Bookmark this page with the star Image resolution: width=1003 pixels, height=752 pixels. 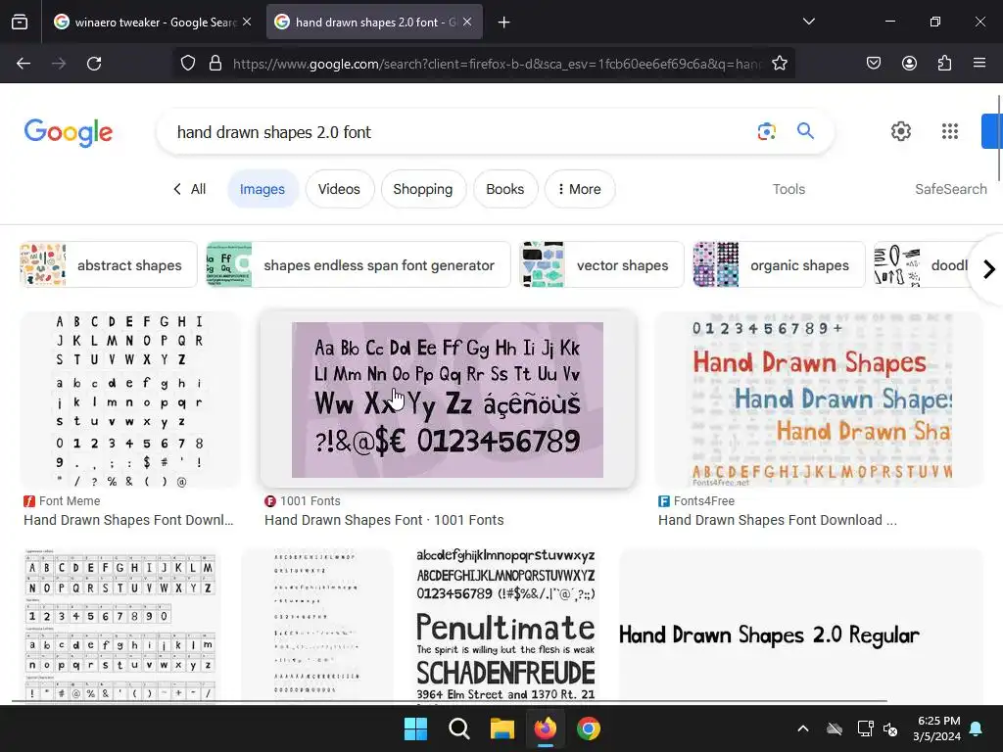pos(779,64)
